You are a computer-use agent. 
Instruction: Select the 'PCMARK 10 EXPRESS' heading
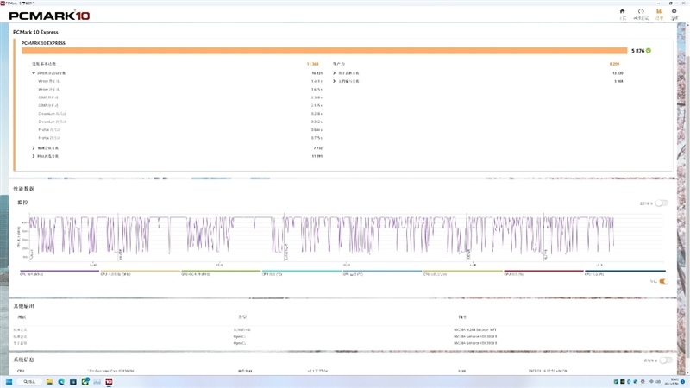click(x=43, y=43)
